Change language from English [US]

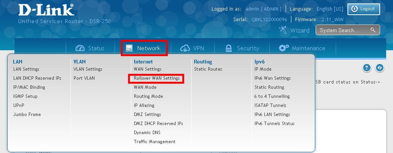tap(330, 9)
